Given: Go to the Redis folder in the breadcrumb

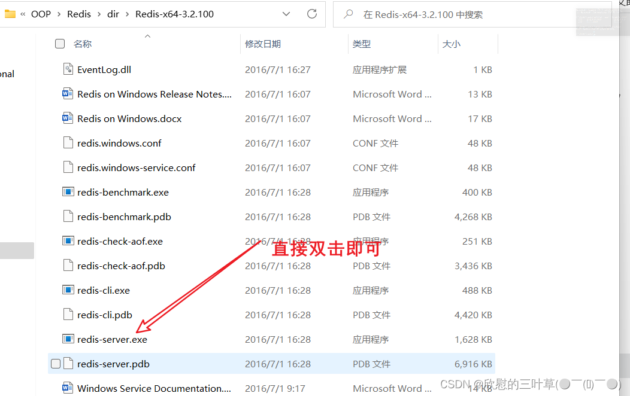Looking at the screenshot, I should 79,14.
